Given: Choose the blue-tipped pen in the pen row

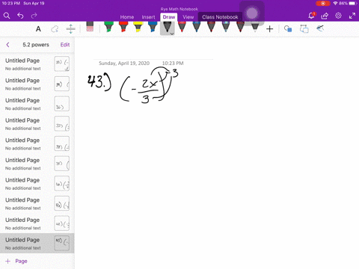Looking at the screenshot, I should (x=197, y=27).
